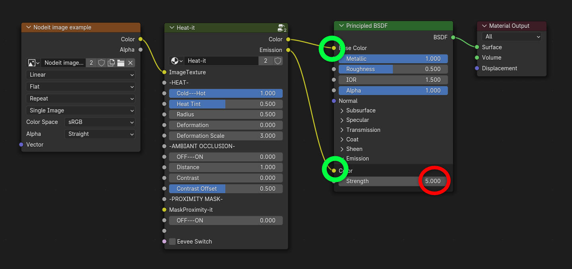The width and height of the screenshot is (572, 269).
Task: Toggle fake user shield on Heat-it group
Action: [278, 61]
